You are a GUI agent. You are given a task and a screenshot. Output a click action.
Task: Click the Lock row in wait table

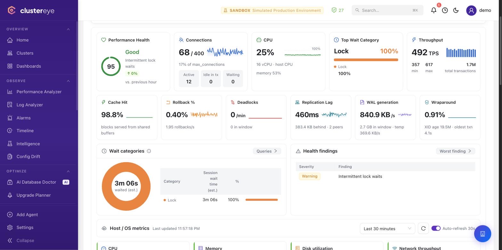pyautogui.click(x=221, y=200)
